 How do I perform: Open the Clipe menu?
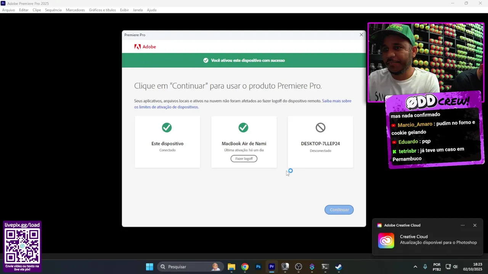[x=37, y=10]
